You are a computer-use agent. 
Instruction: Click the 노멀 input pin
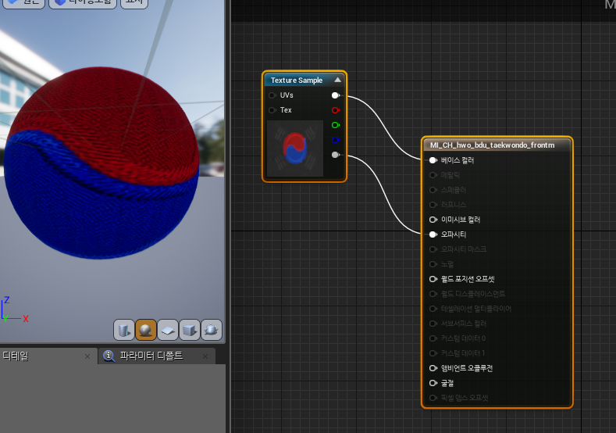coord(433,264)
